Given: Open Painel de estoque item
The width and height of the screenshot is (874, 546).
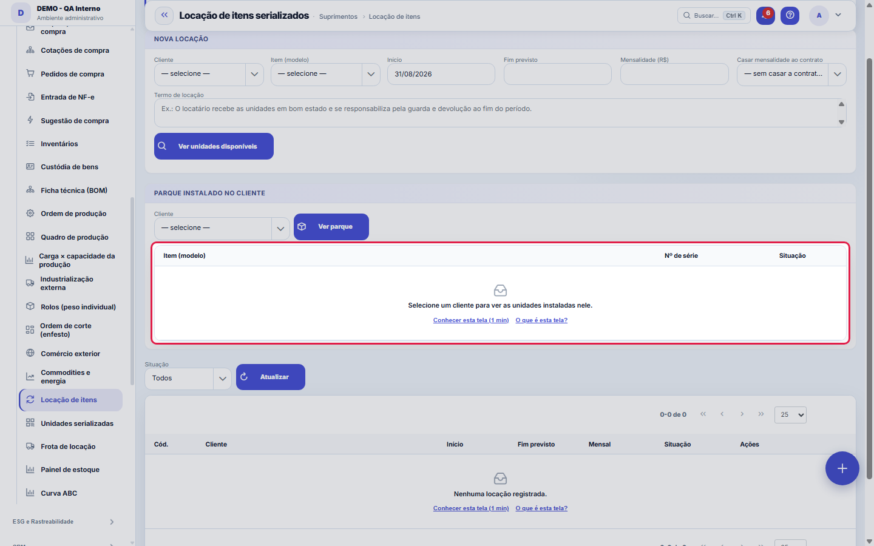Looking at the screenshot, I should [70, 470].
